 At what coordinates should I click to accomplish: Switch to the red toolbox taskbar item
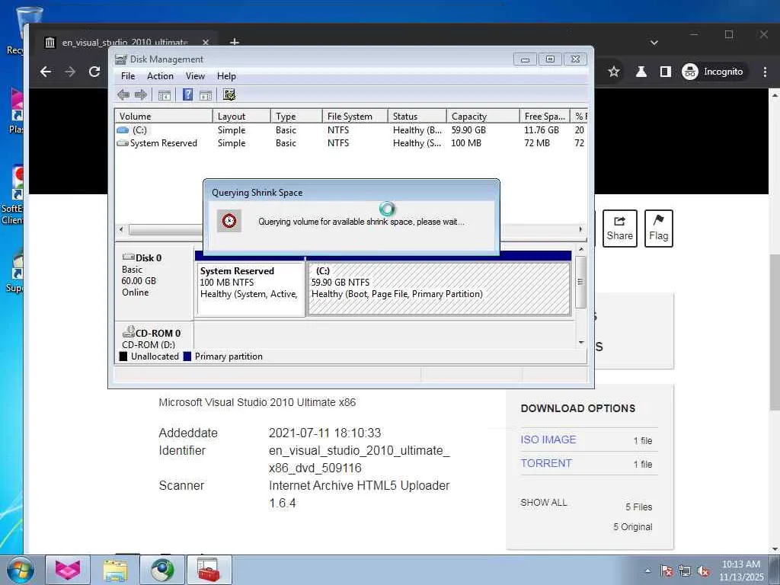(x=209, y=570)
